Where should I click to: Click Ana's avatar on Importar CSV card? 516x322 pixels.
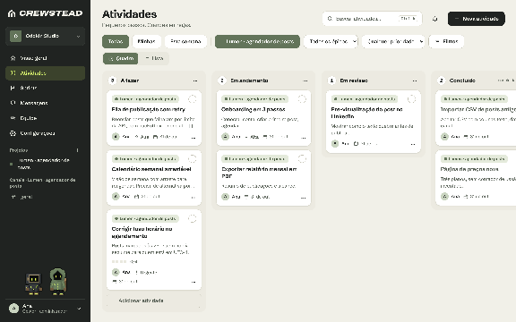pos(444,136)
